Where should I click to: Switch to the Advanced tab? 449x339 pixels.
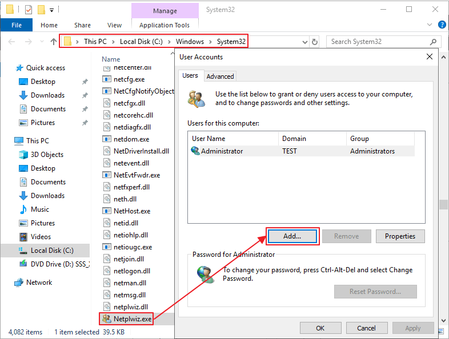point(220,76)
